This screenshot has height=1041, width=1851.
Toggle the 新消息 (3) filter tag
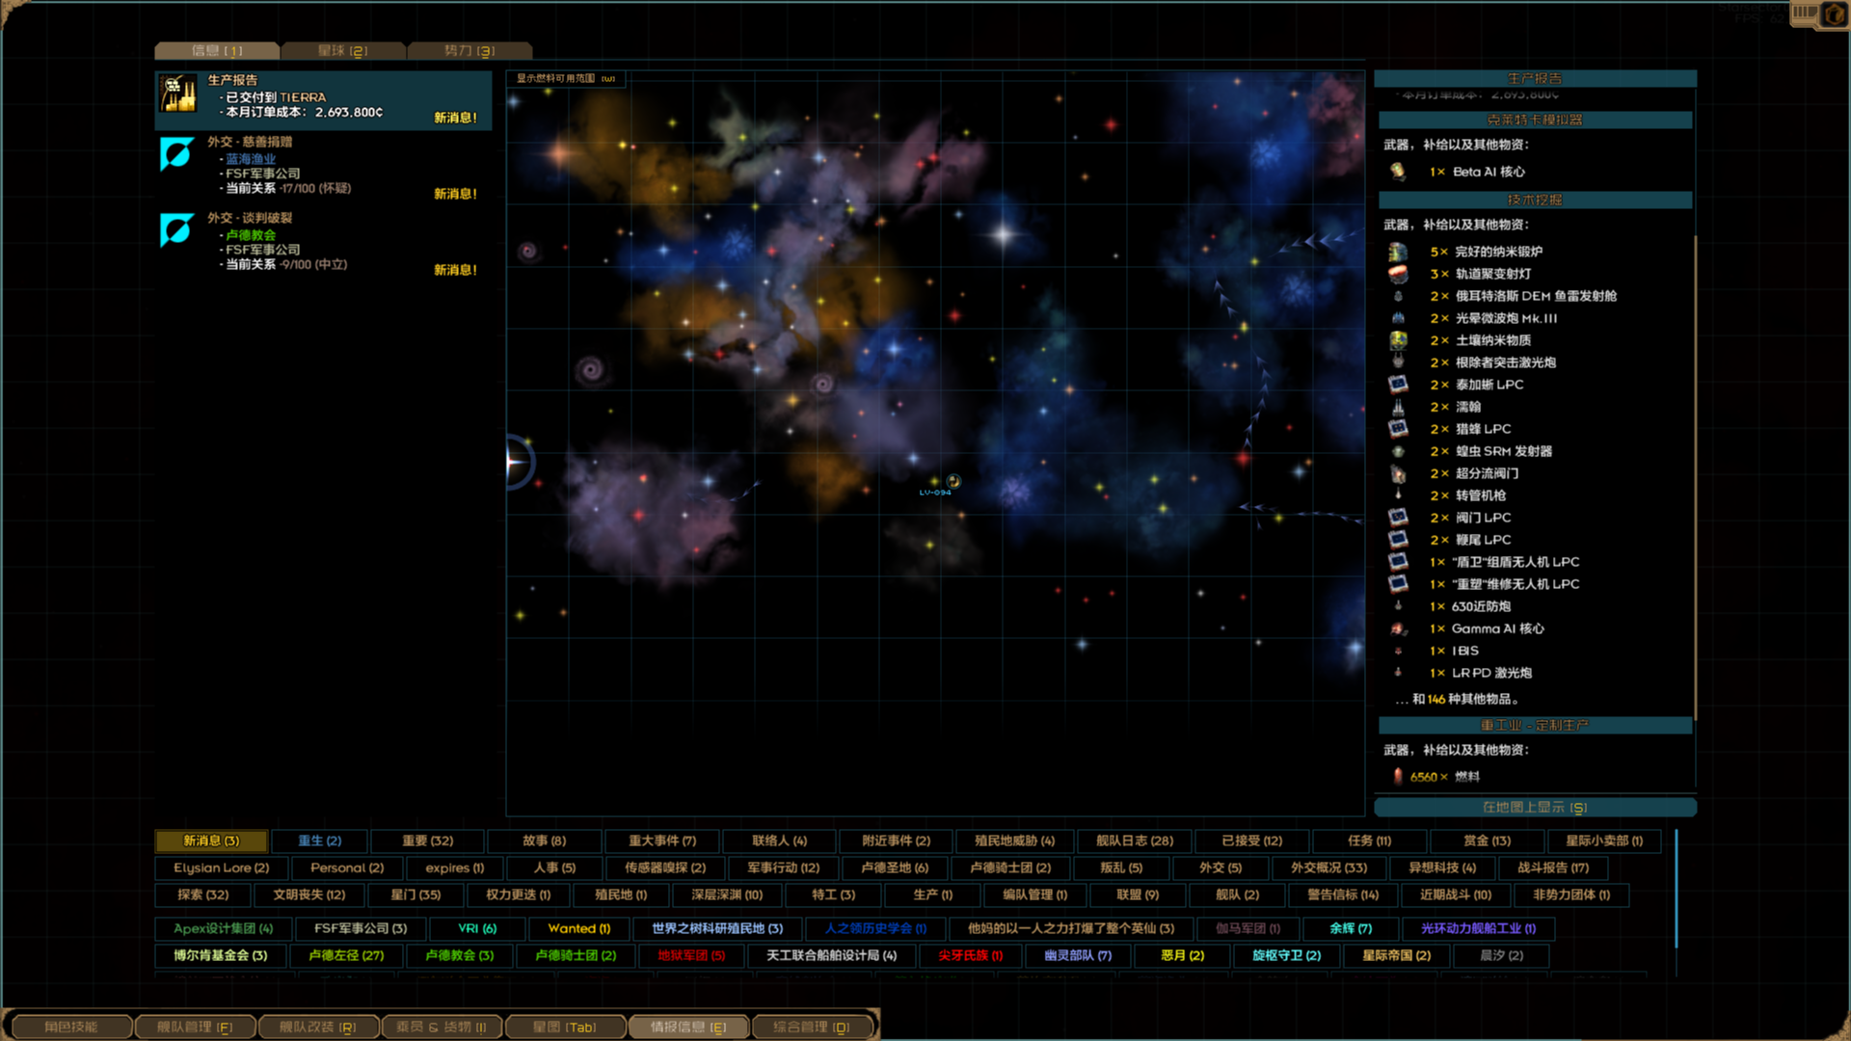click(x=211, y=841)
